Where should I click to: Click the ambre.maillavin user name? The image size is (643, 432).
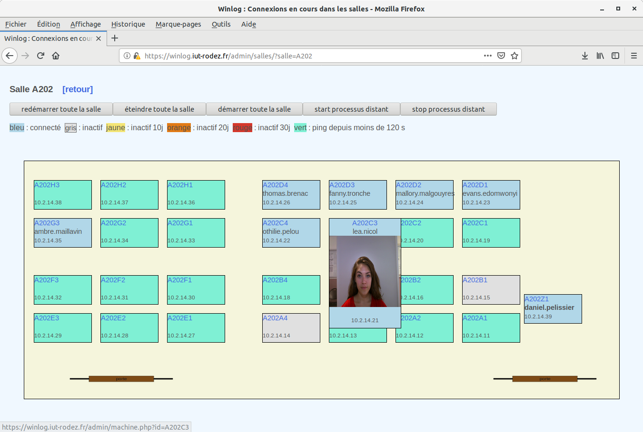coord(58,231)
